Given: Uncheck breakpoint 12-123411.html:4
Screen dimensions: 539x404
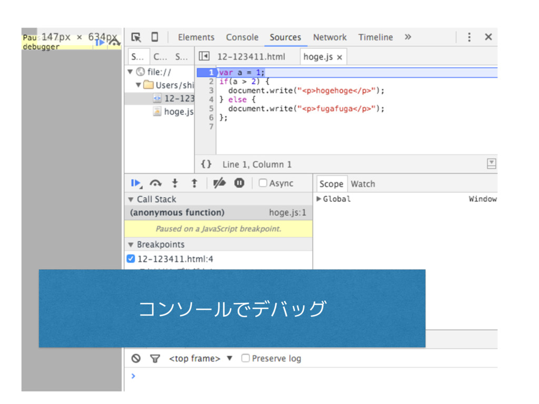Looking at the screenshot, I should point(131,259).
